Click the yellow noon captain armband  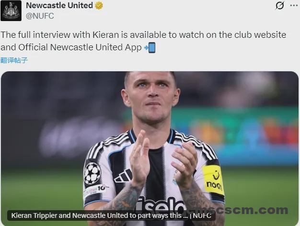(x=214, y=180)
